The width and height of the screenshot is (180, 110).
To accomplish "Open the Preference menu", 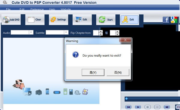I will click(x=37, y=9).
